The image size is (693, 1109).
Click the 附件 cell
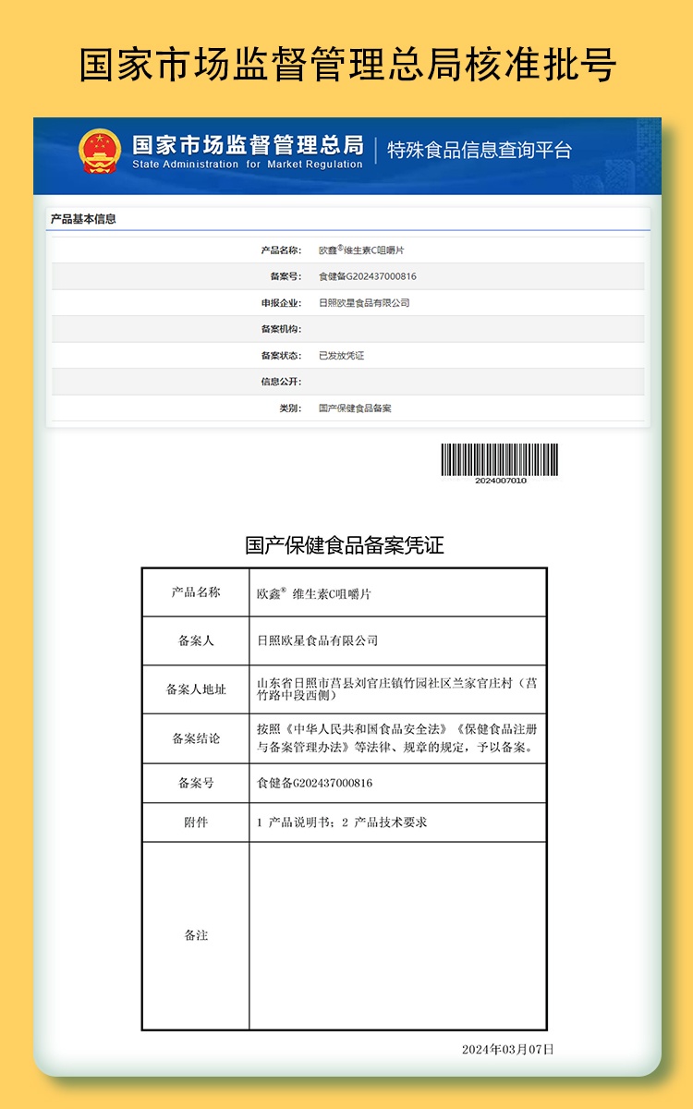tap(196, 823)
